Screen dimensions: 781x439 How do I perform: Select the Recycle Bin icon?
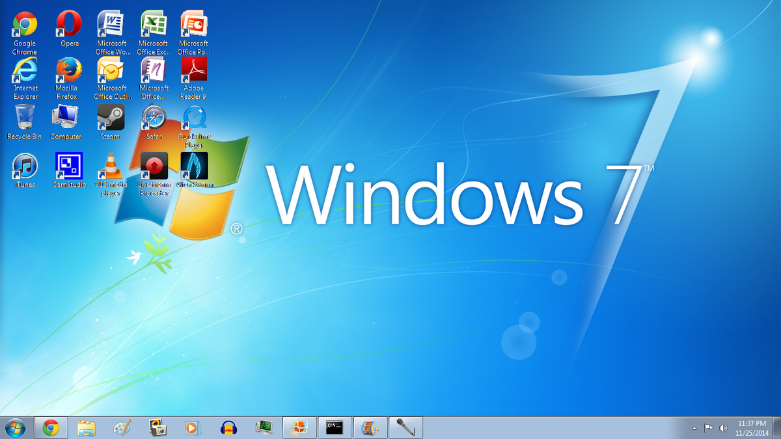click(x=25, y=122)
